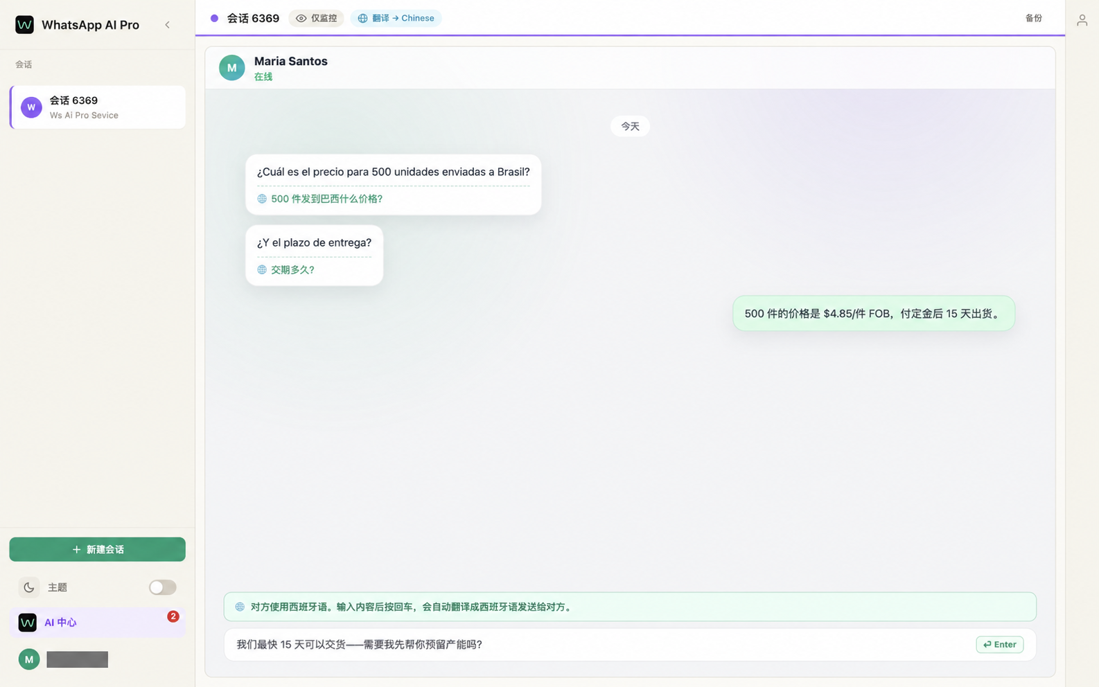
Task: Click the 会话 6369 title in top bar
Action: click(254, 18)
